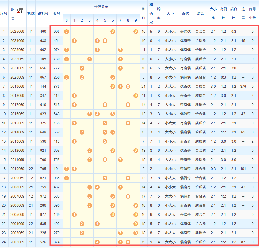Select orange ball 4 in period 2002069 row
The image size is (259, 248).
tap(97, 242)
